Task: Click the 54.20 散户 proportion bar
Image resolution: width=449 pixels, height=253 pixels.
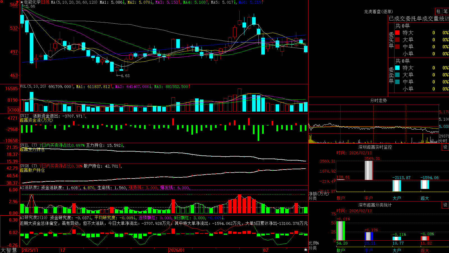Action: [x=341, y=231]
